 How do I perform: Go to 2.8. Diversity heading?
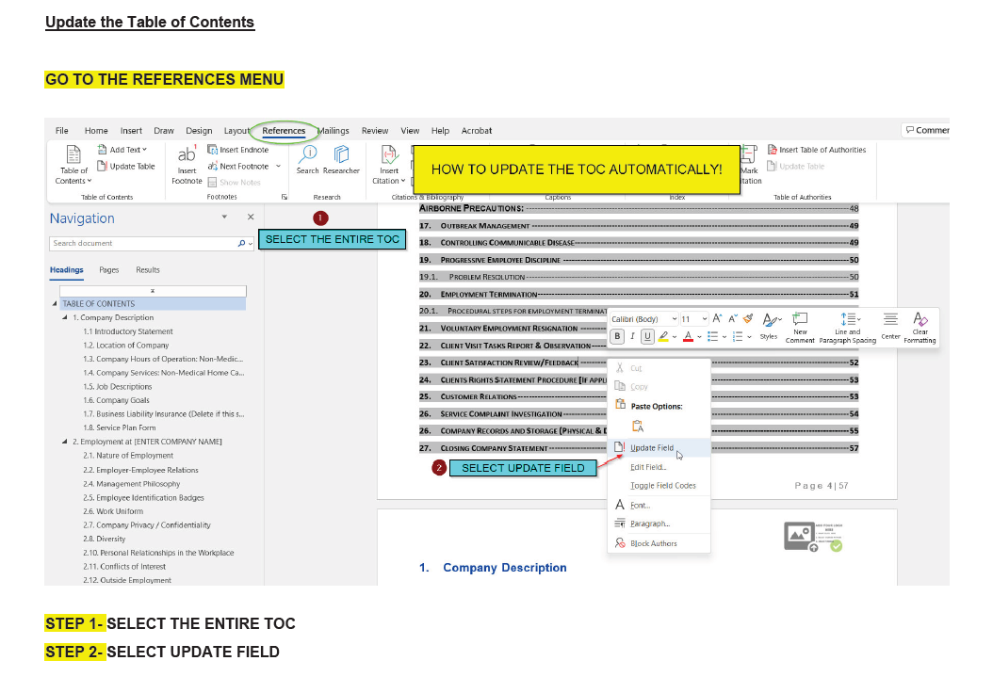tap(105, 540)
